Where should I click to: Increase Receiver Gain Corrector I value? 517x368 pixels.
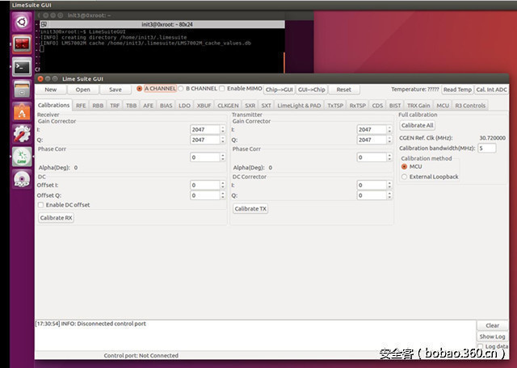[223, 127]
